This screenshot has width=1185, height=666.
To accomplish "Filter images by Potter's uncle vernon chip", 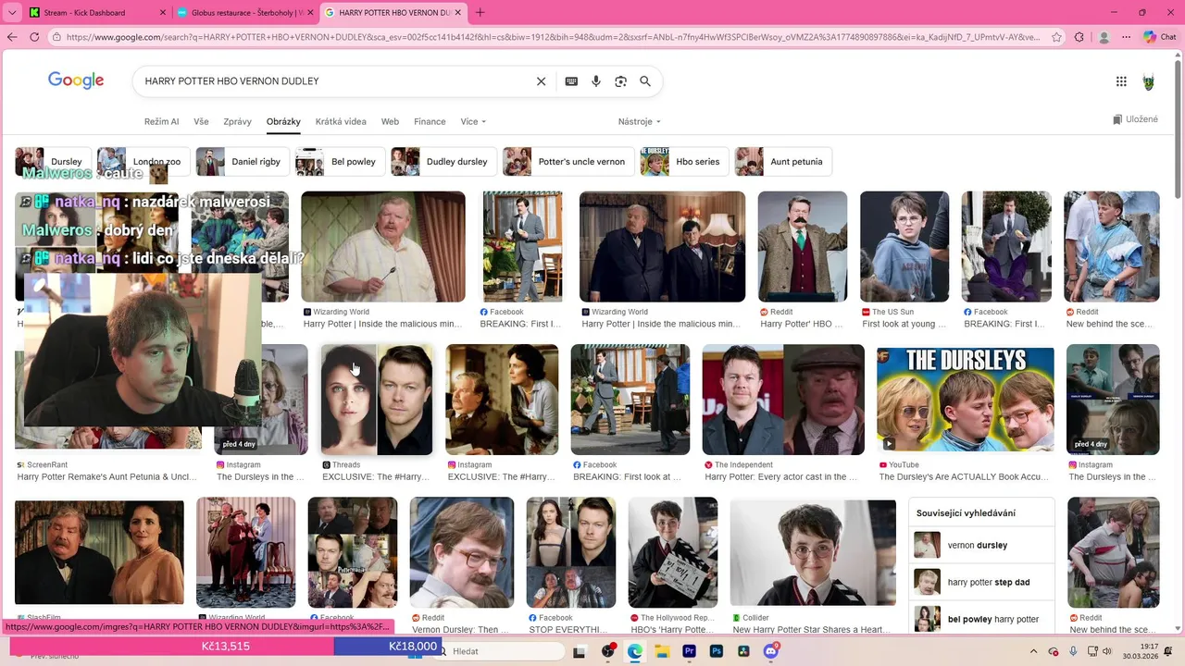I will pyautogui.click(x=568, y=161).
